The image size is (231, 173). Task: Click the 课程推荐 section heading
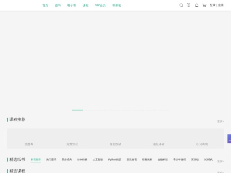point(17,120)
